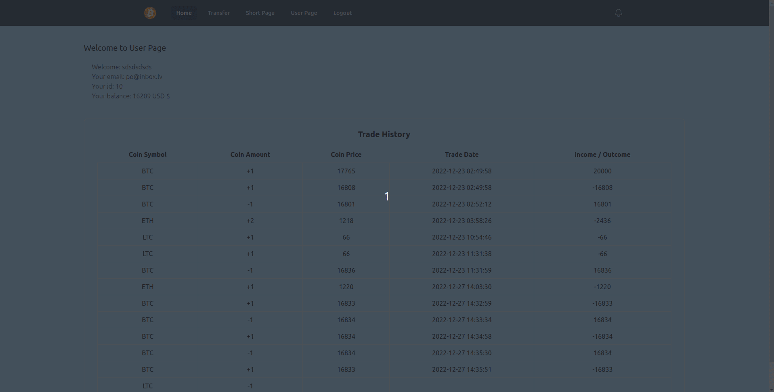Navigate to the Transfer page
The image size is (774, 392).
click(218, 13)
